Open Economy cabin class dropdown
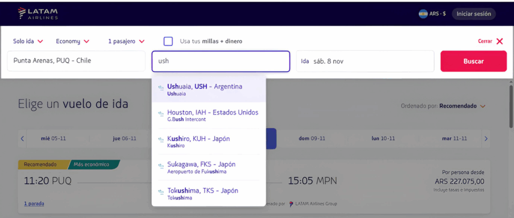514x218 pixels. click(72, 41)
